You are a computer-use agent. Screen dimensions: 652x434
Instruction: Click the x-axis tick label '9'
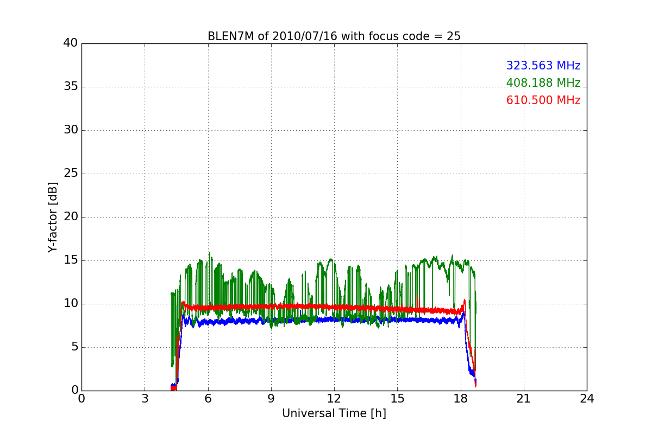[x=271, y=398]
